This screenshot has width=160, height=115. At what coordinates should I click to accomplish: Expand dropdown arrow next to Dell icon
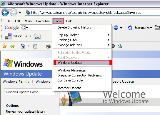coord(121,28)
